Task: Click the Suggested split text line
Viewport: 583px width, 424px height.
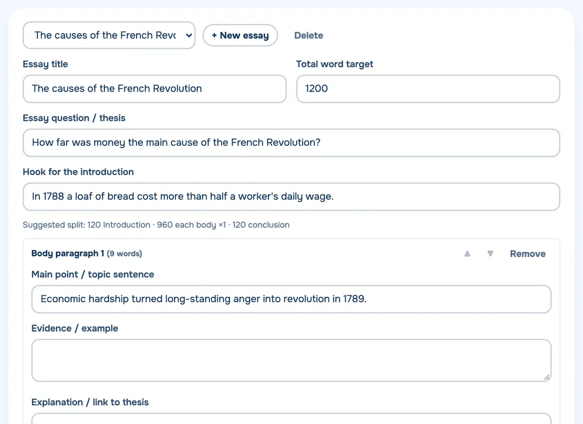Action: click(156, 225)
